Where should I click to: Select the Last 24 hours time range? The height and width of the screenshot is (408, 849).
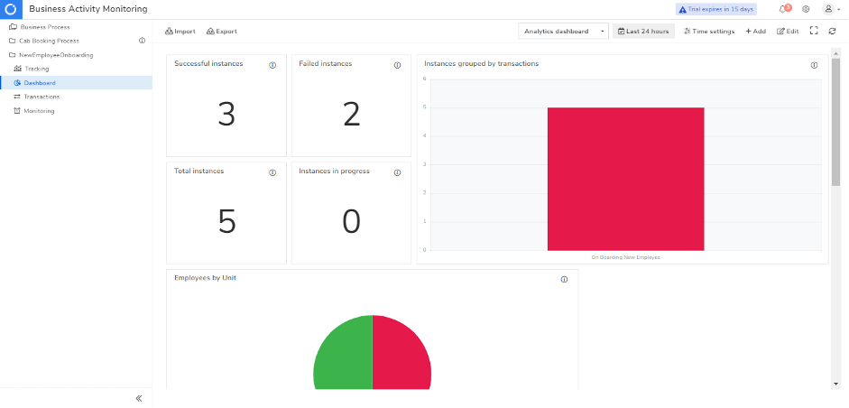point(643,32)
